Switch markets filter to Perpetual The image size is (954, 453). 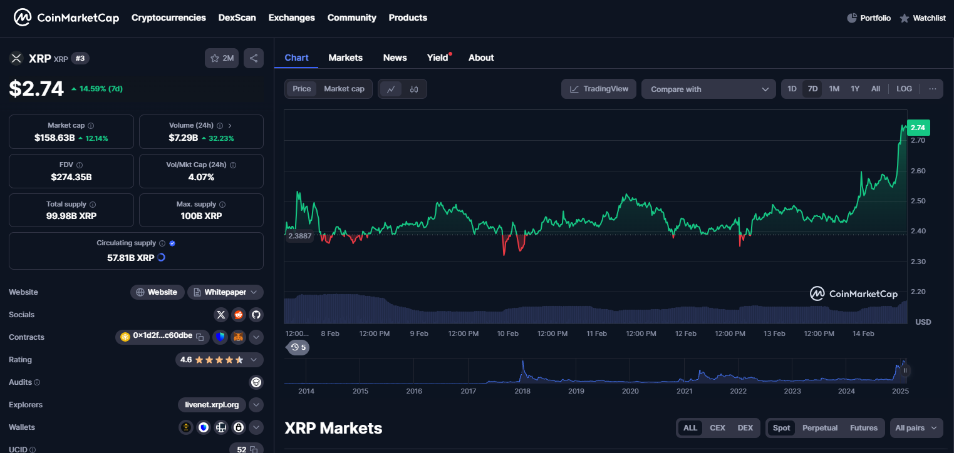point(820,427)
